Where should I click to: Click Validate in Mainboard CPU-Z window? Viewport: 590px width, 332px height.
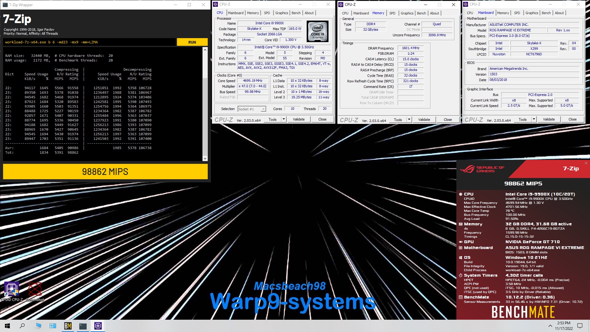click(x=549, y=119)
